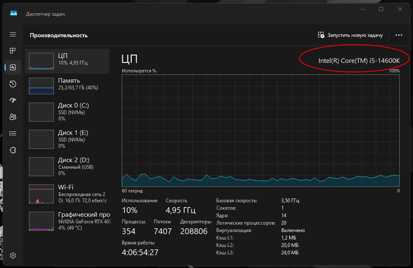The height and width of the screenshot is (268, 413).
Task: Open the Services puzzle icon in sidebar
Action: (x=13, y=150)
